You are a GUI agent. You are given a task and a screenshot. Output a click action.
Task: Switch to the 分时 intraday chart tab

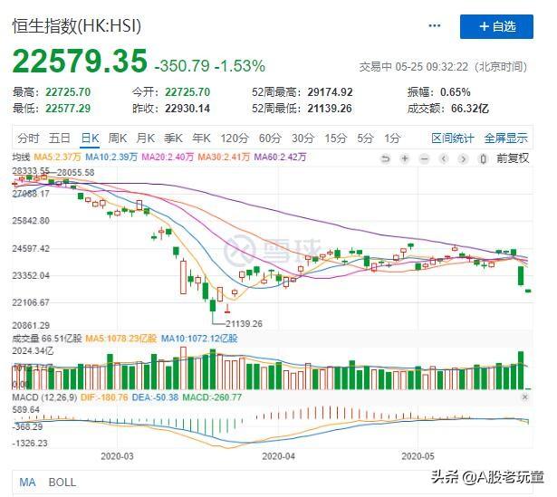(28, 138)
